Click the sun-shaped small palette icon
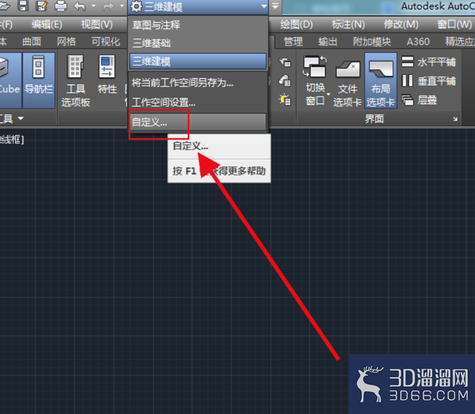The height and width of the screenshot is (414, 475). point(284,100)
